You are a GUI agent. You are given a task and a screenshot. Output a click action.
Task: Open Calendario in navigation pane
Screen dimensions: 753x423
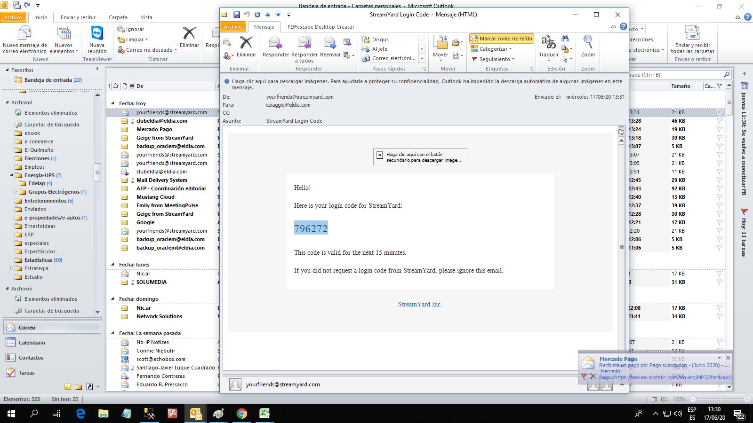pyautogui.click(x=32, y=343)
